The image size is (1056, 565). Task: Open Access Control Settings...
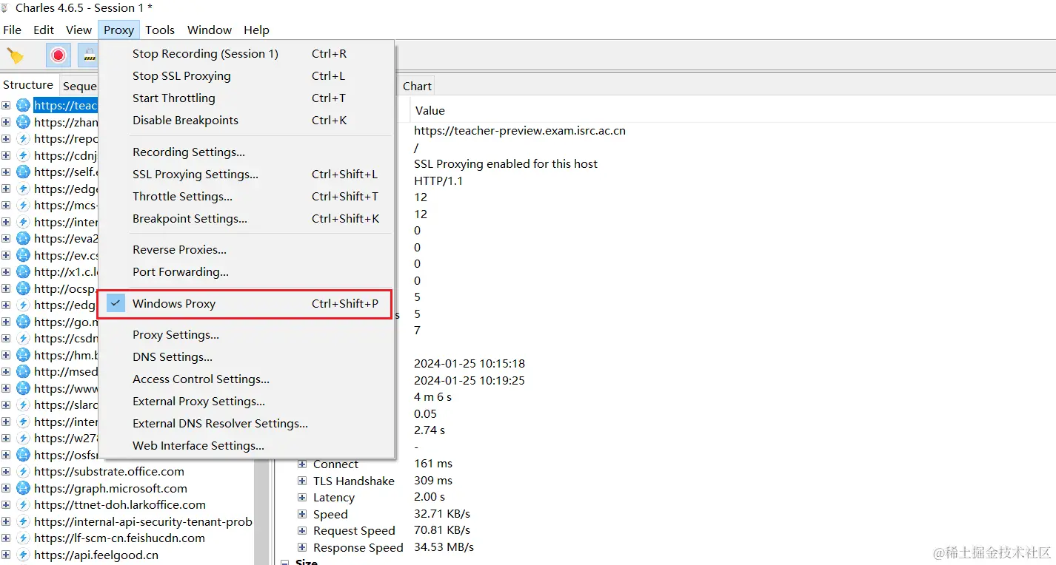point(247,379)
